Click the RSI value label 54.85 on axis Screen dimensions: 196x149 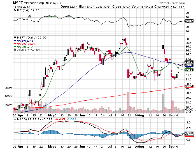(x=189, y=21)
